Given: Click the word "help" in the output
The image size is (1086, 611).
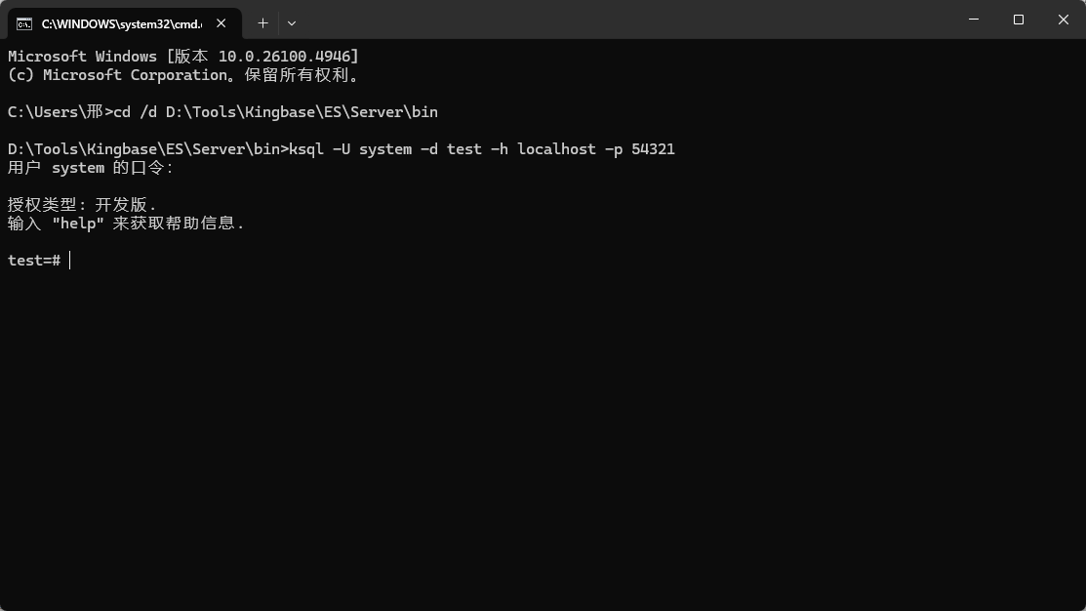Looking at the screenshot, I should point(77,224).
